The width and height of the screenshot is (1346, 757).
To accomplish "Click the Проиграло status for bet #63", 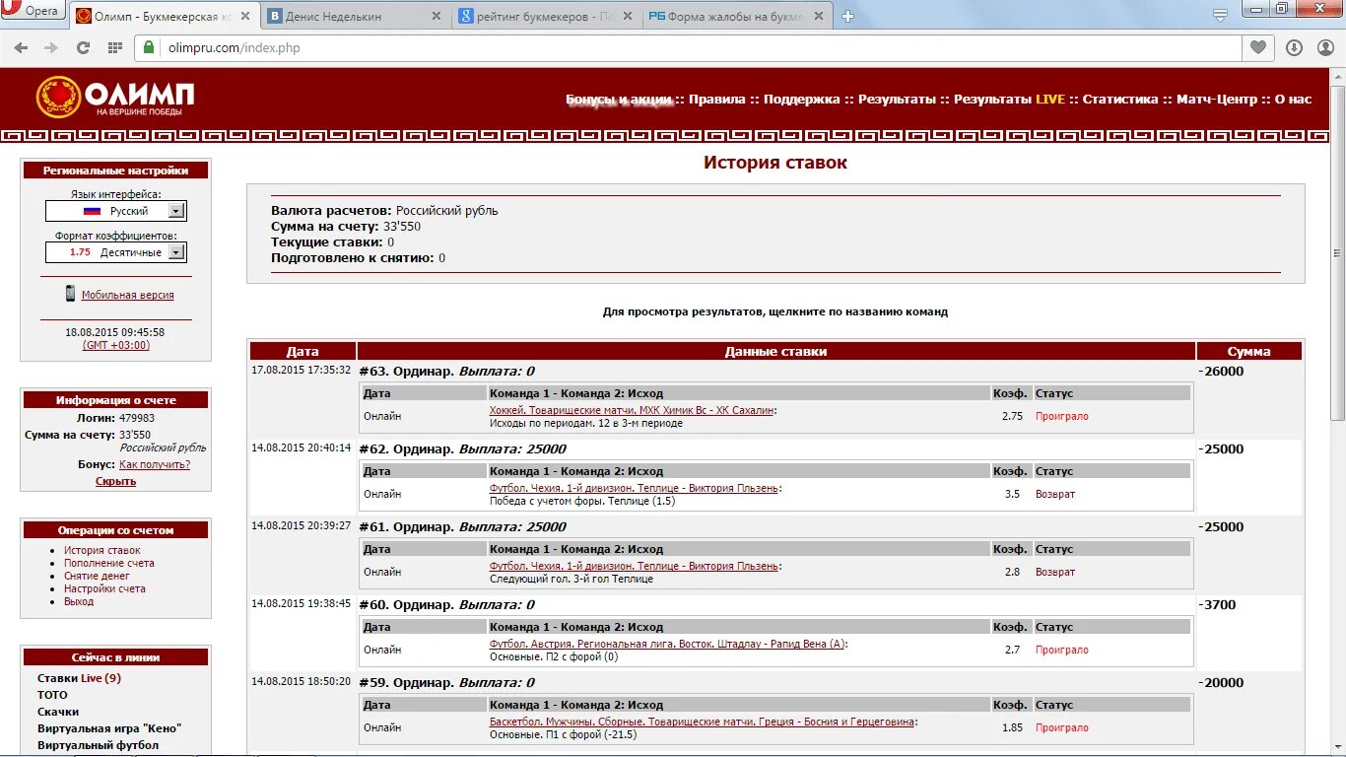I will click(x=1062, y=416).
